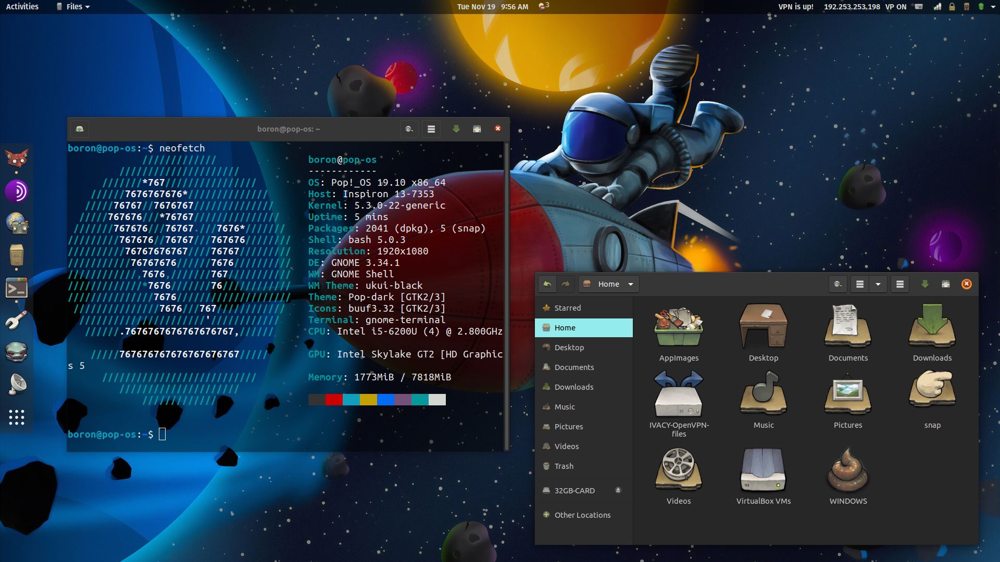Open Other Locations in sidebar
The image size is (1000, 562).
(582, 515)
